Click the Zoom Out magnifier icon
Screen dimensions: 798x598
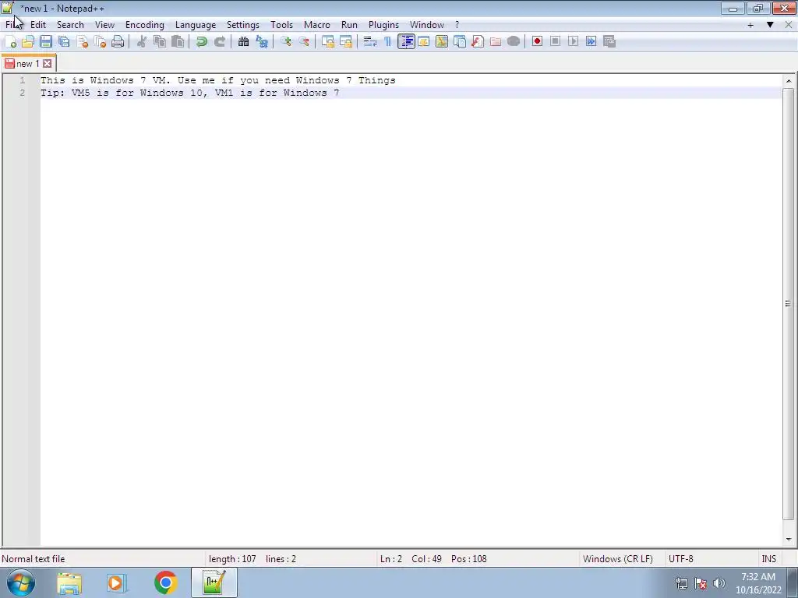point(305,42)
